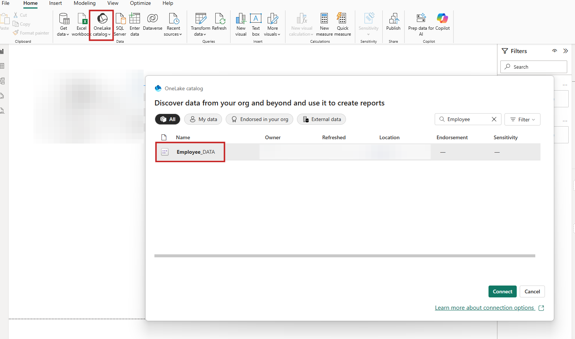575x339 pixels.
Task: Switch to the View tab
Action: pyautogui.click(x=113, y=3)
